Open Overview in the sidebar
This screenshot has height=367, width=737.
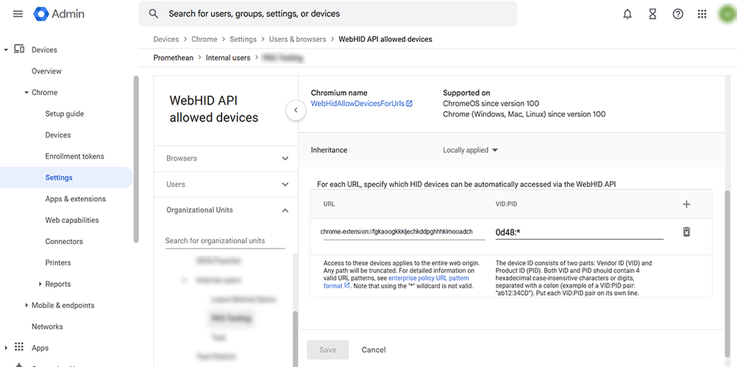46,71
